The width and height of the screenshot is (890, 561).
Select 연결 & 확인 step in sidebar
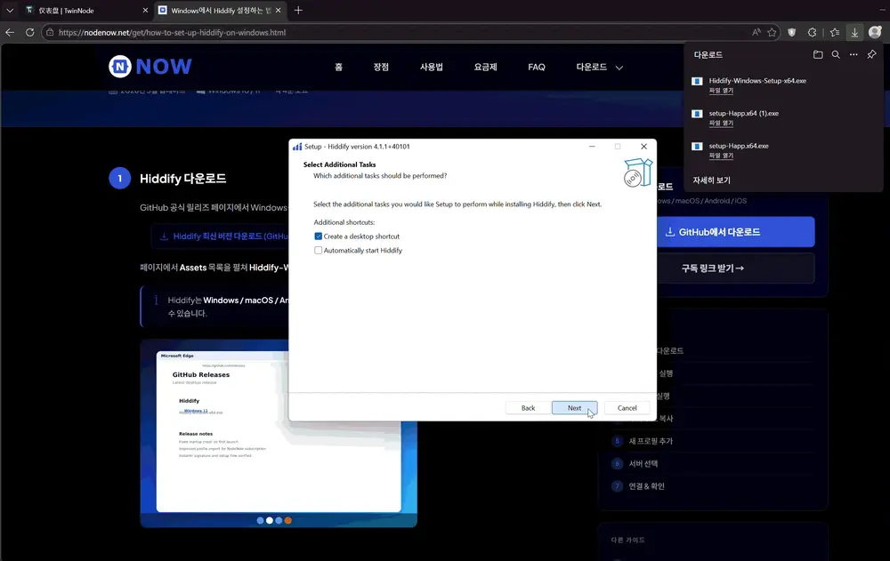646,486
